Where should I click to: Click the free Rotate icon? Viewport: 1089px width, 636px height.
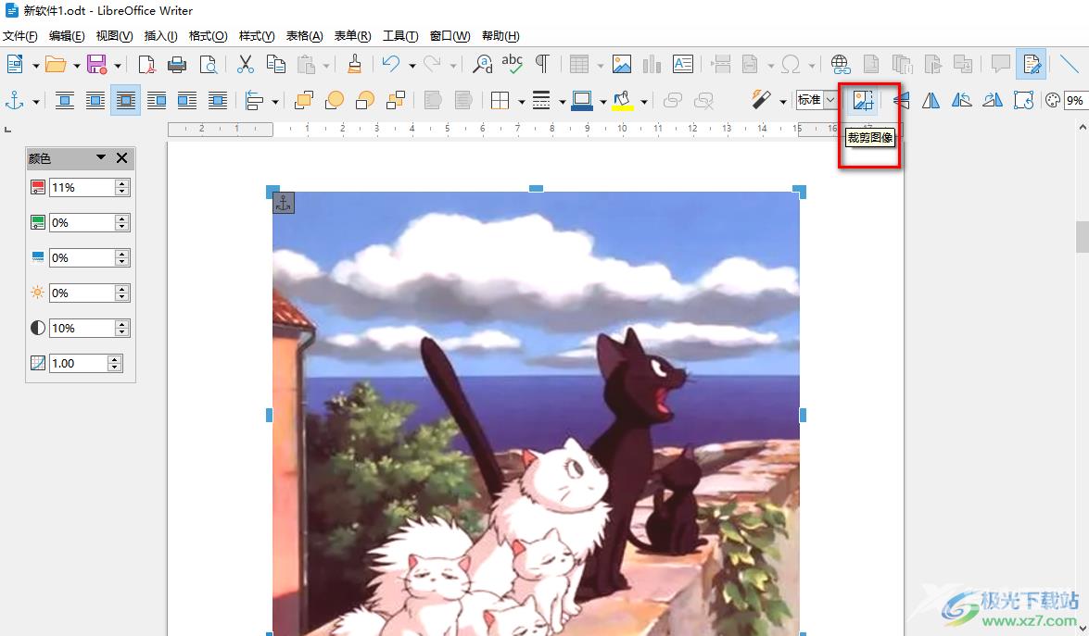tap(1023, 101)
